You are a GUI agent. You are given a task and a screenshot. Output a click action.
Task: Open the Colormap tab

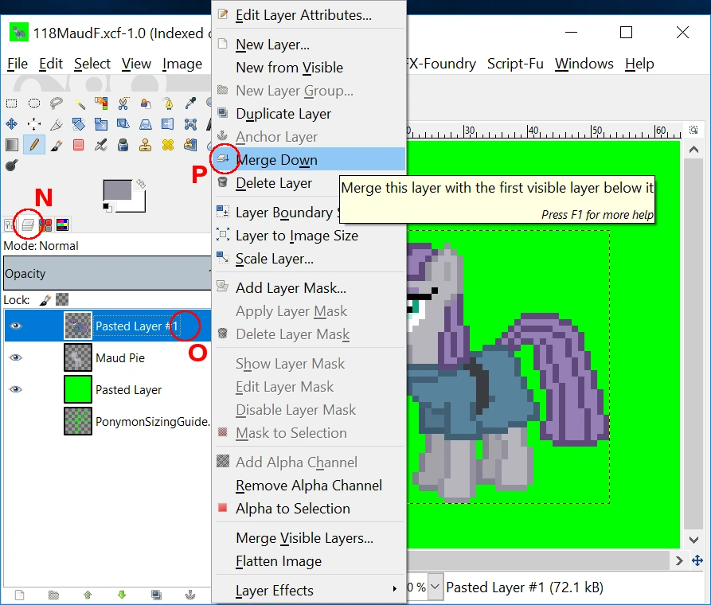point(63,224)
